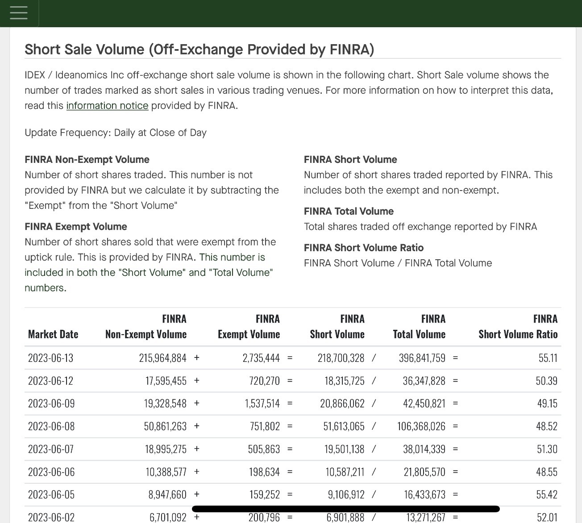Click non-exempt volume value 18,995,275
Screen dimensions: 582x523
click(x=166, y=449)
